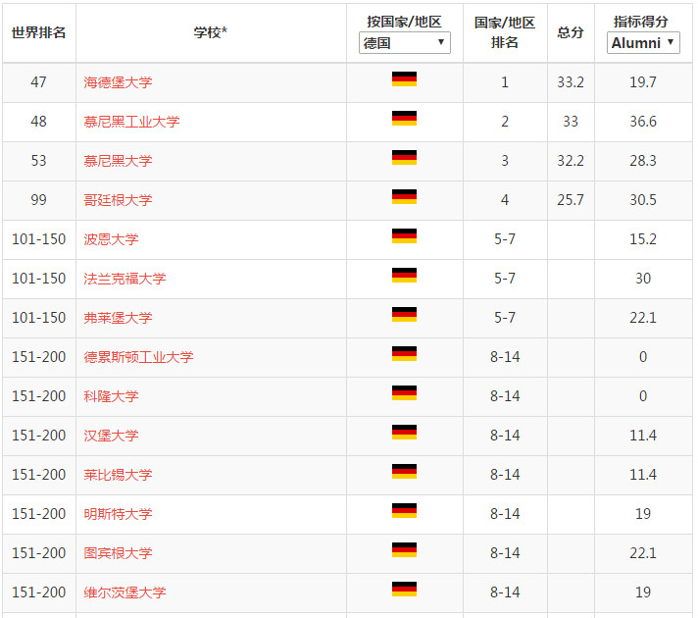698x618 pixels.
Task: Select 8-14 country rank in 科隆大学 row
Action: pos(505,396)
